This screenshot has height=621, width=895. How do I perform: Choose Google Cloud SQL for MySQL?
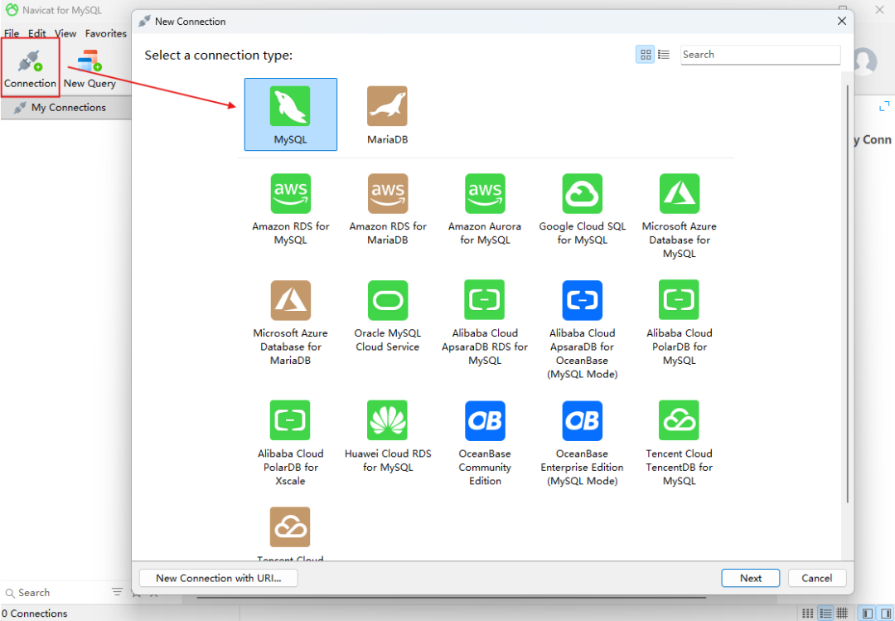(583, 210)
